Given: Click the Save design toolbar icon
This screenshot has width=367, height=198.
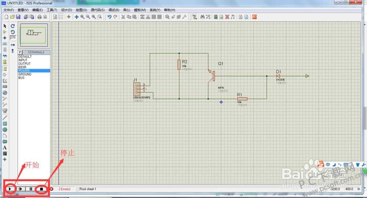Looking at the screenshot, I should click(18, 17).
